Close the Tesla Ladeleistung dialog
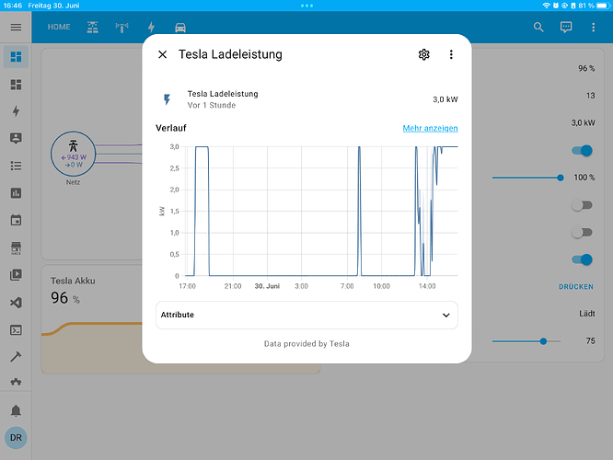 (x=163, y=54)
